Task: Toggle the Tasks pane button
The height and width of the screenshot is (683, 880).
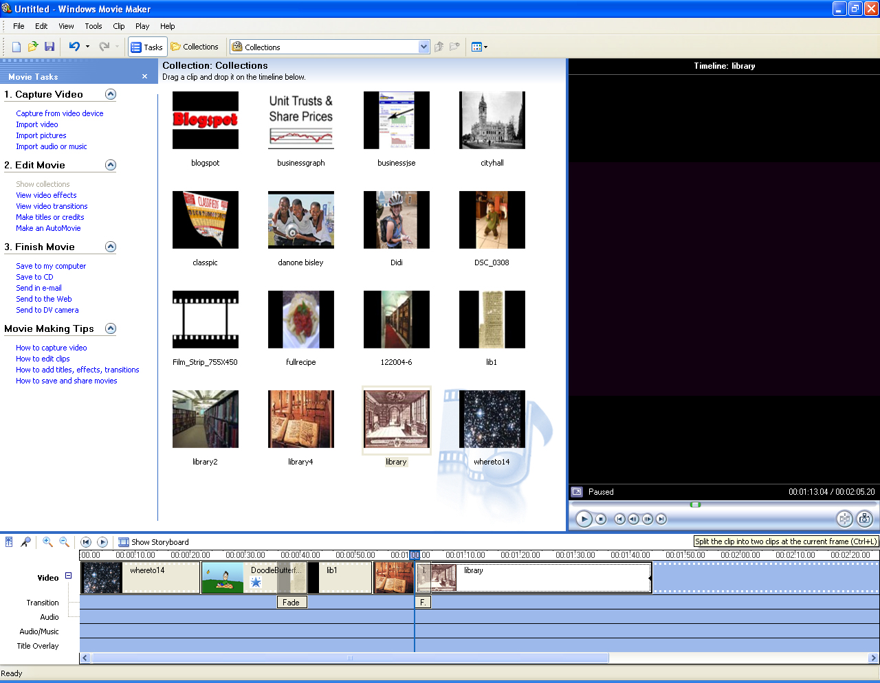Action: tap(147, 47)
